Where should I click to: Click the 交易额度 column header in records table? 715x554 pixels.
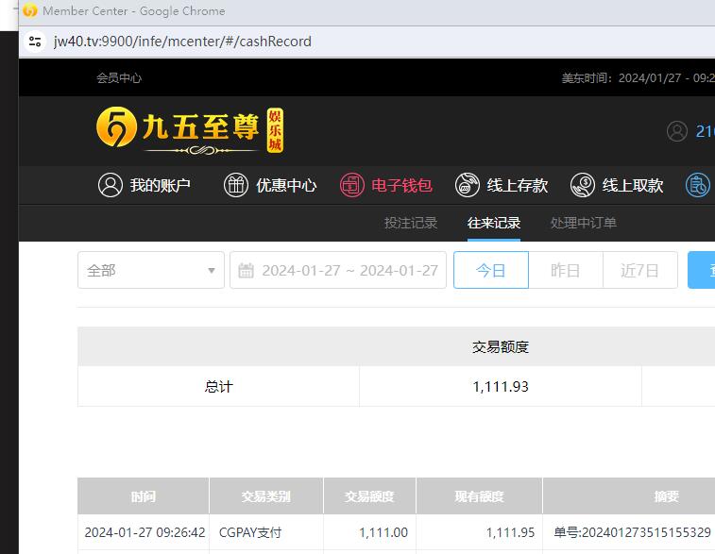click(370, 496)
